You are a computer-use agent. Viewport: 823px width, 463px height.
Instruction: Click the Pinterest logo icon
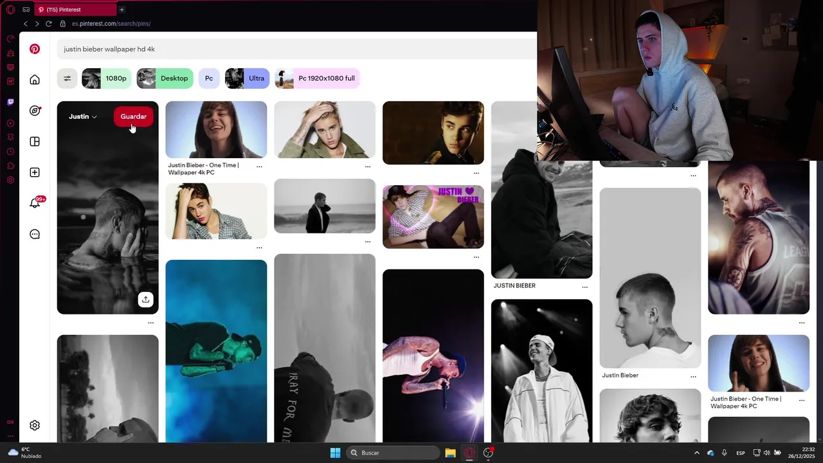35,49
